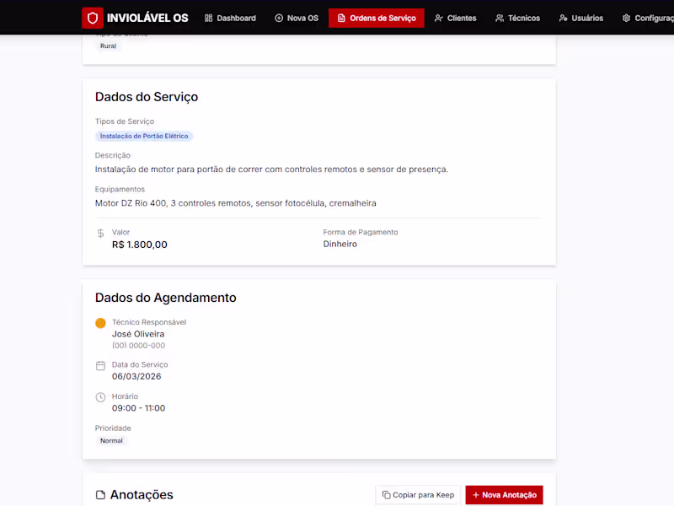
Task: Click the document icon on Ordens de Serviço
Action: [x=340, y=17]
